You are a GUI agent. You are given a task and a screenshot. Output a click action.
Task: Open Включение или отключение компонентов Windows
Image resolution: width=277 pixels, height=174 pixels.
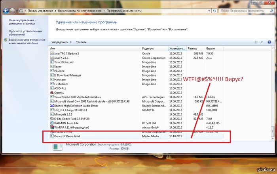26,41
